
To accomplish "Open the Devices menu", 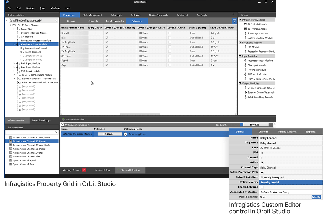I will pos(30,8).
